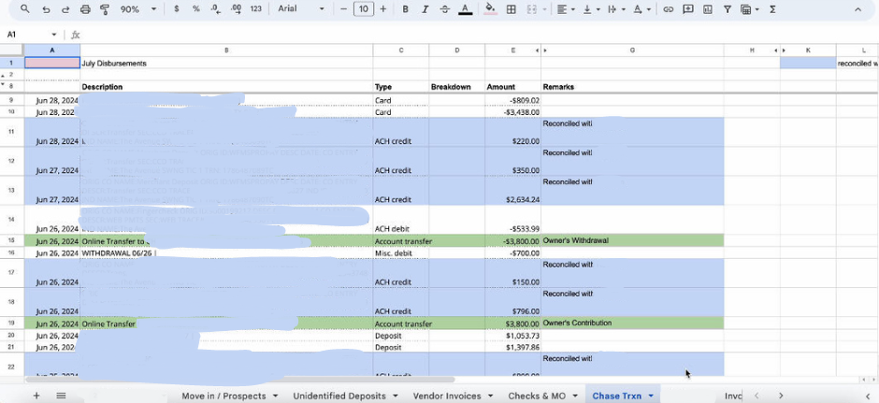Open more number formats (123)
The height and width of the screenshot is (403, 879).
(x=256, y=9)
